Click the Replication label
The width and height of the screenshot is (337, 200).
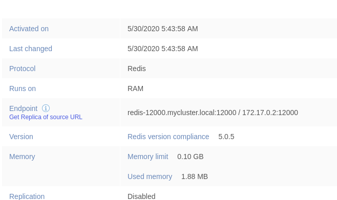point(27,196)
